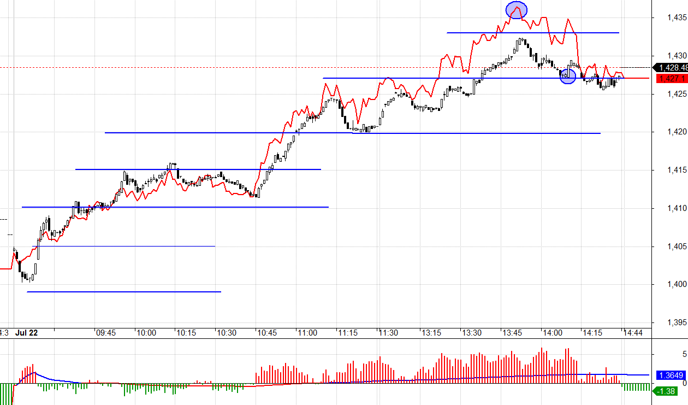Click the 1,420 price axis label

pos(677,132)
